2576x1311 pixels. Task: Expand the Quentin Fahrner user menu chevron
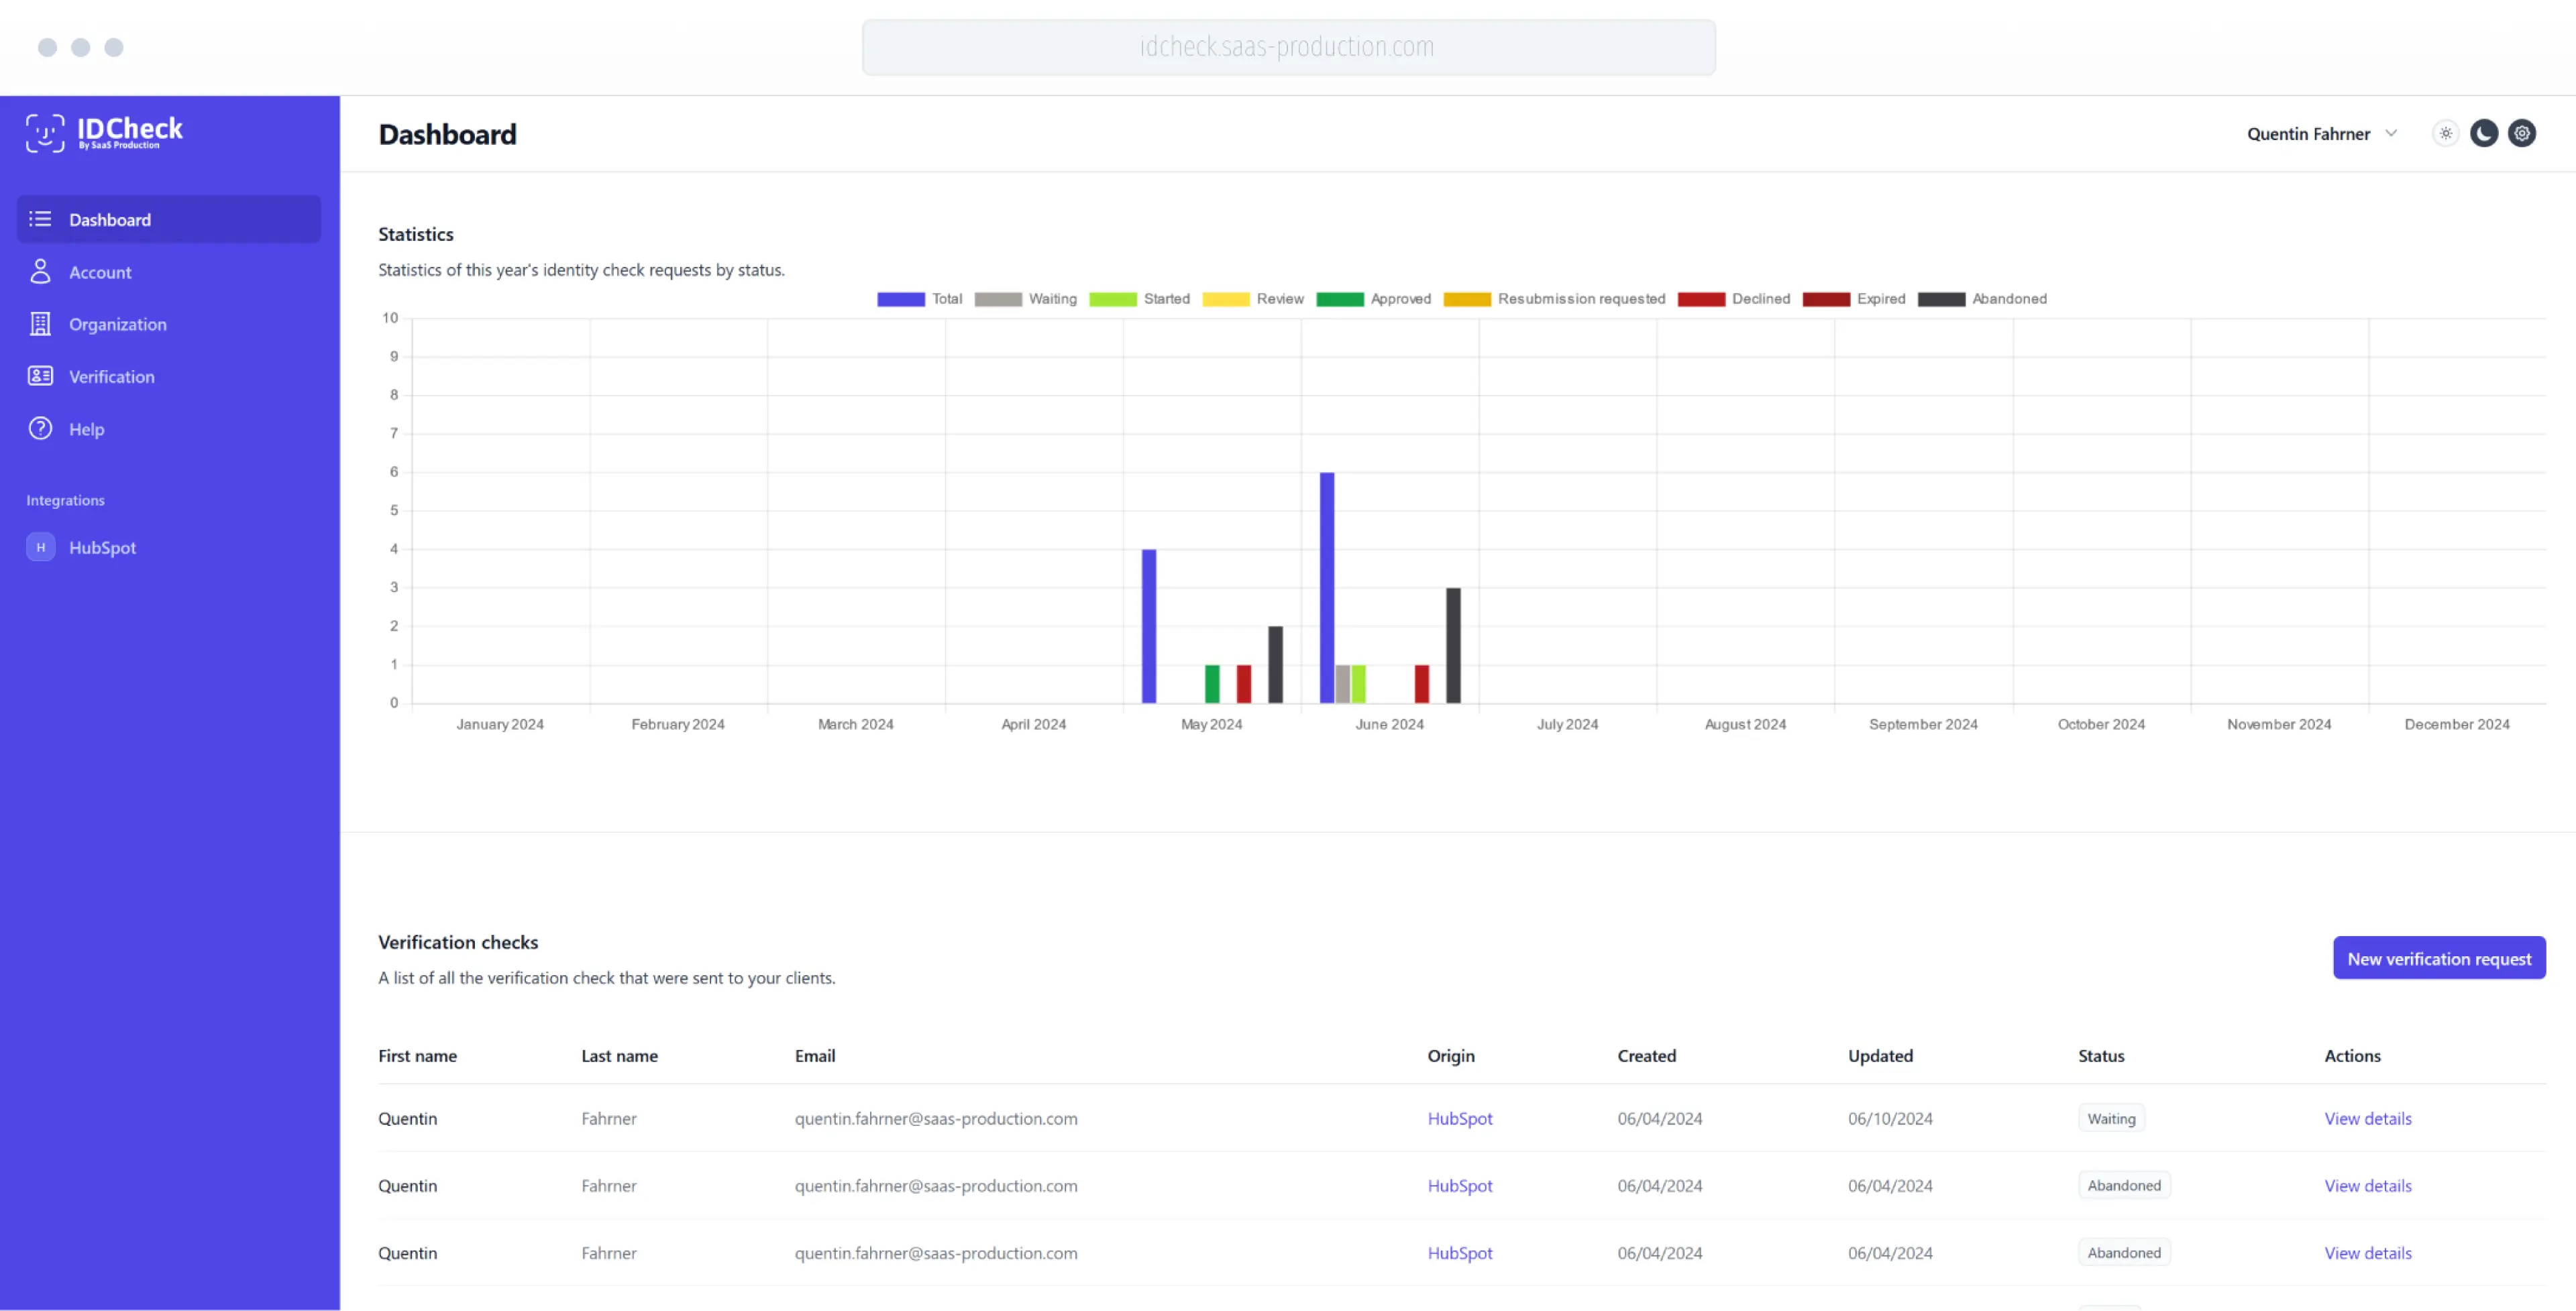click(2392, 133)
